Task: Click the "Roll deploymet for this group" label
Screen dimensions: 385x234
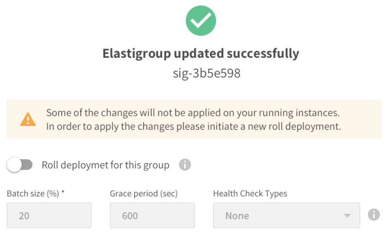Action: 105,165
